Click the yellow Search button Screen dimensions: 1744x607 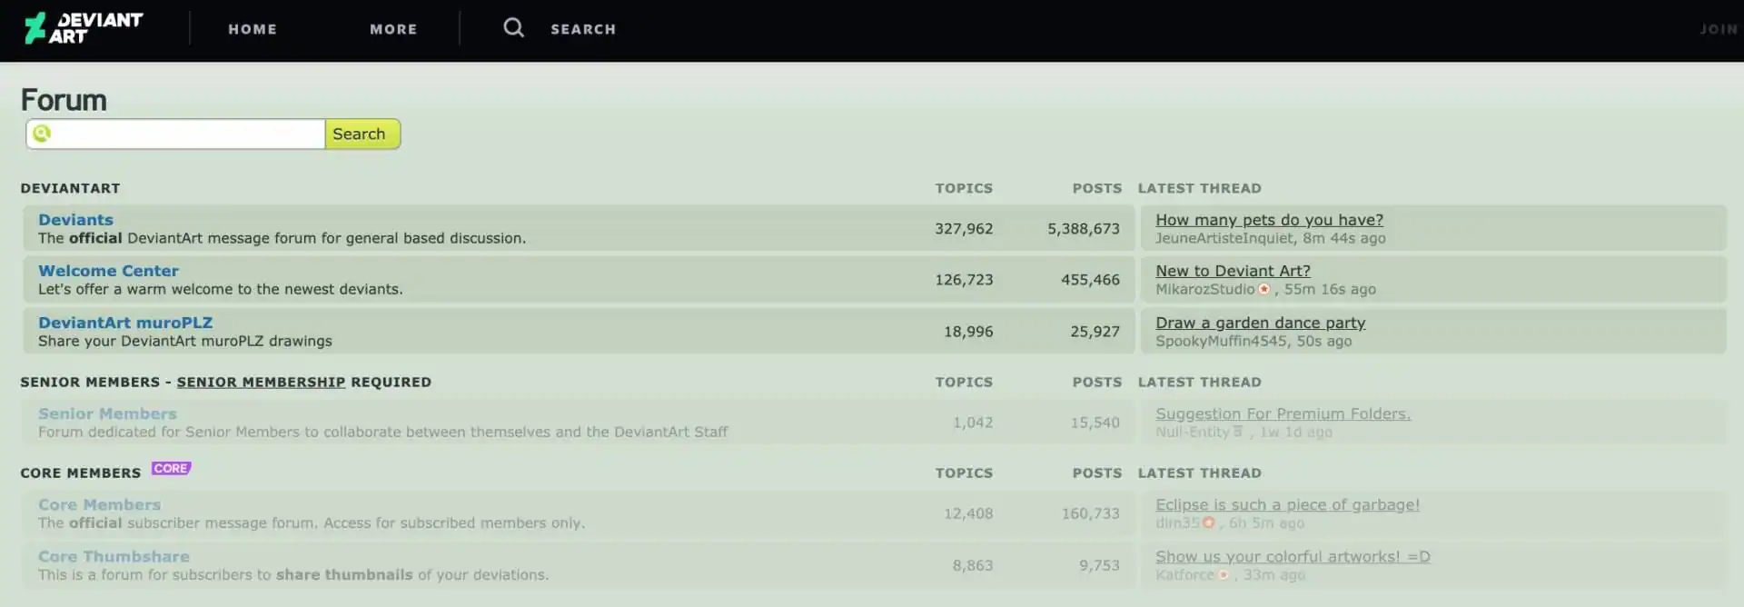point(362,134)
